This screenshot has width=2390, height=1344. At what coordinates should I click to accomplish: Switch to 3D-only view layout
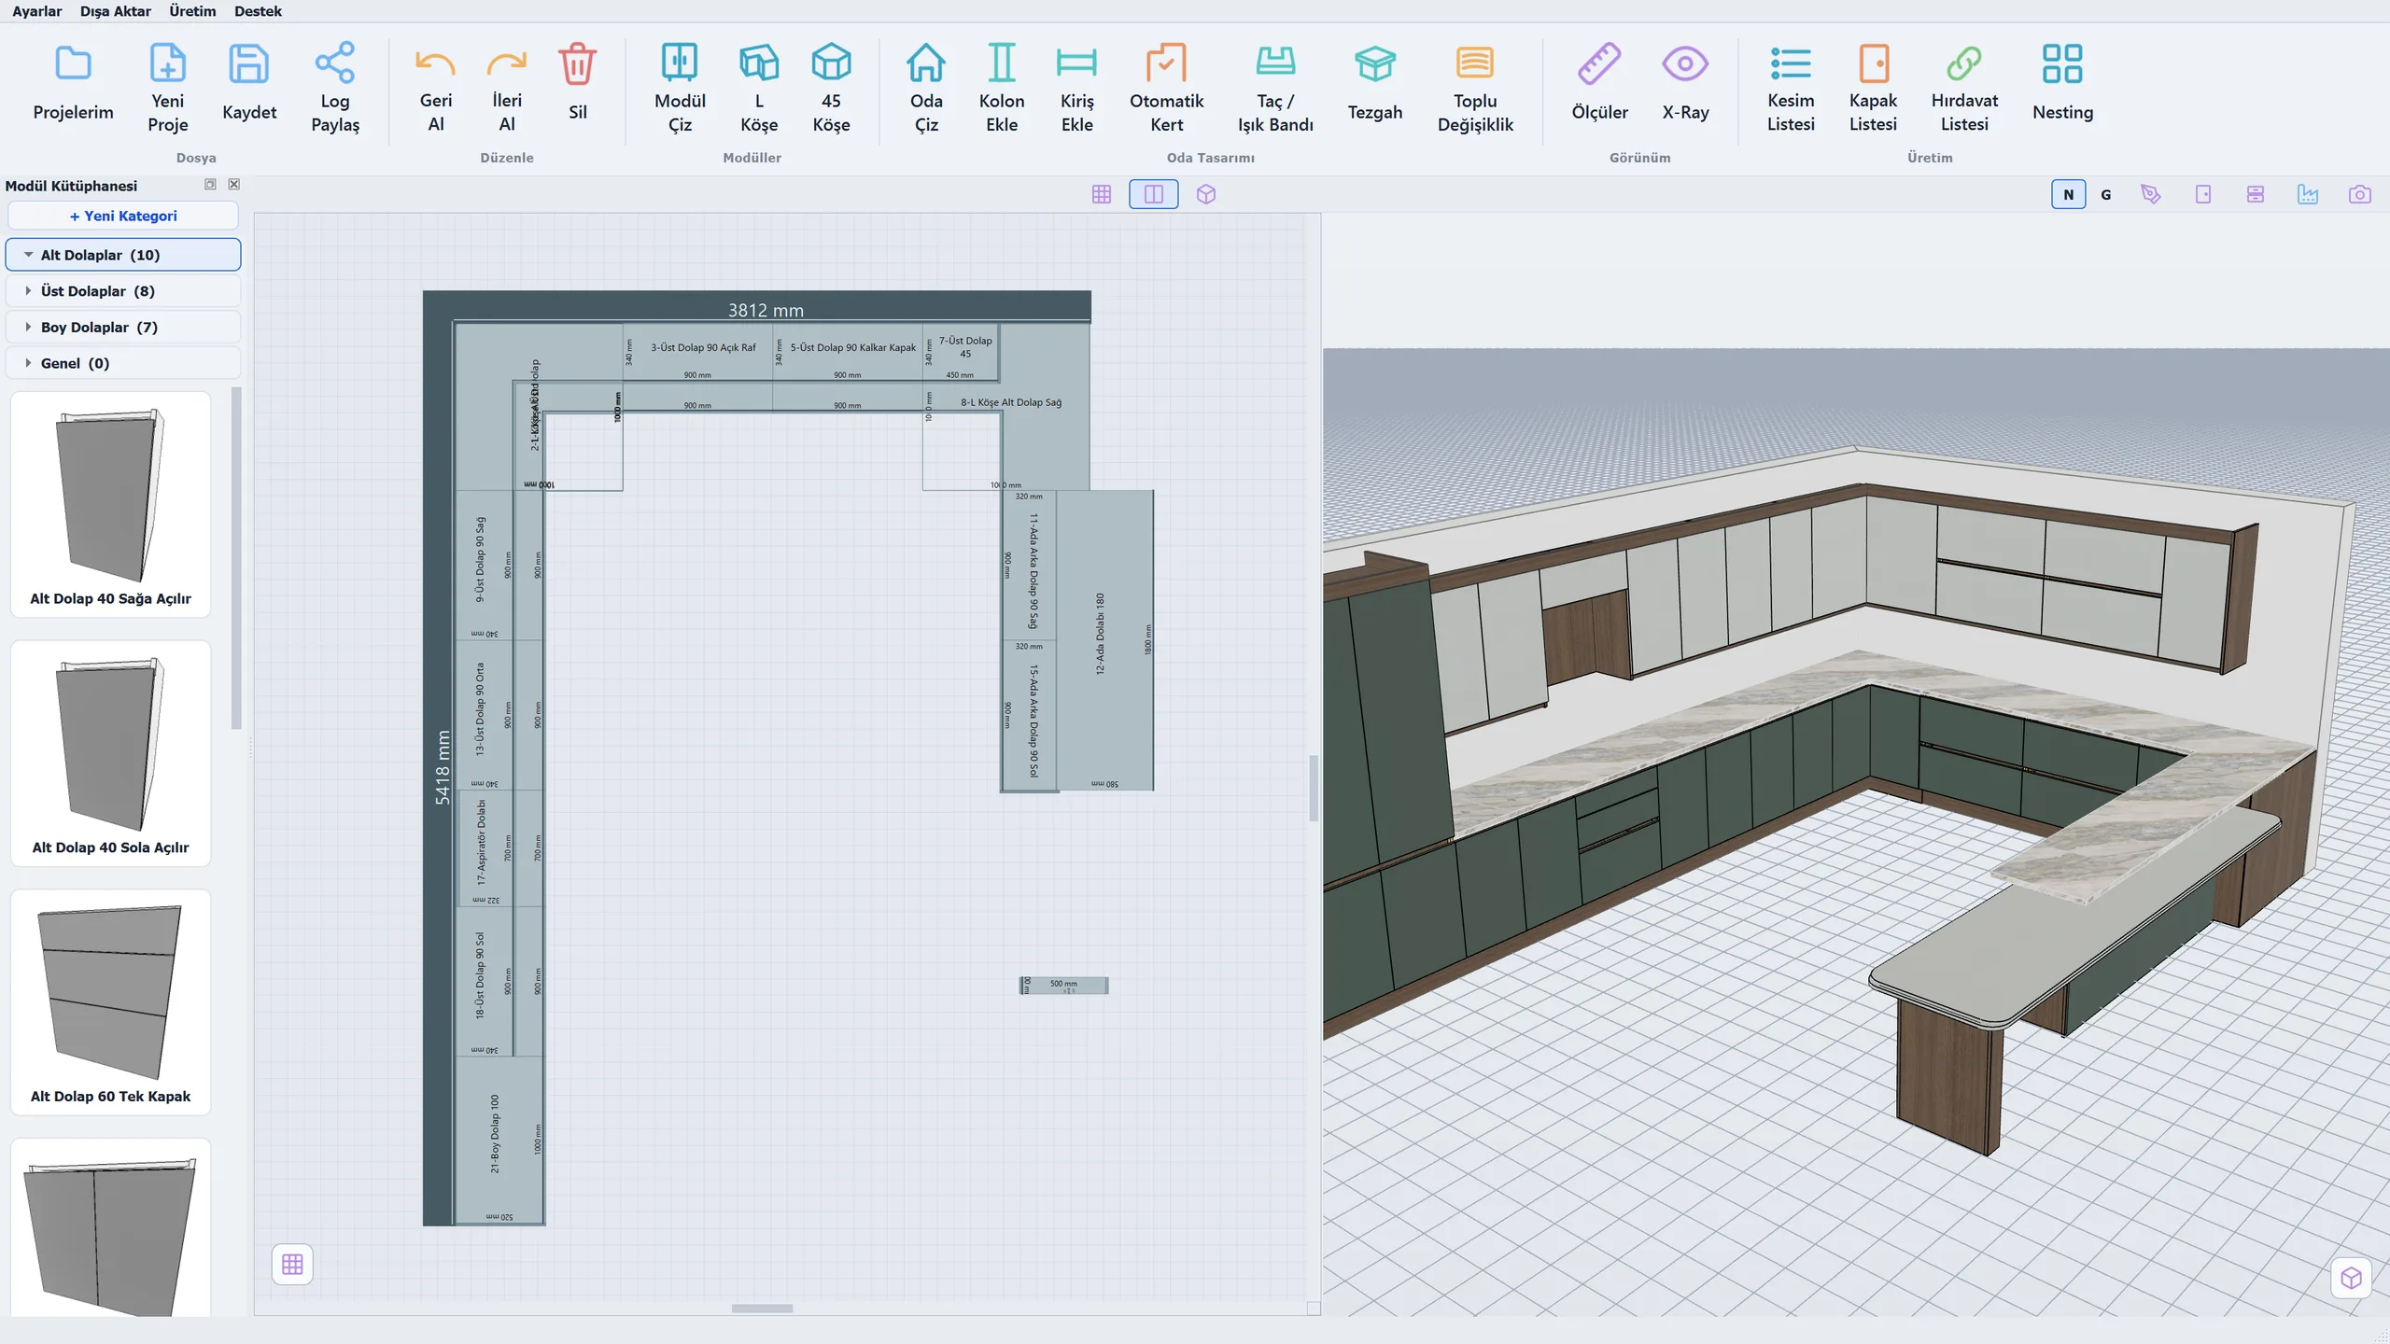tap(1206, 194)
